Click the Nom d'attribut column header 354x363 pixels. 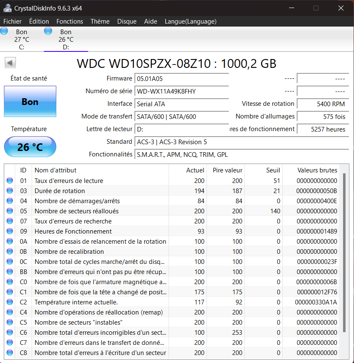pyautogui.click(x=100, y=170)
